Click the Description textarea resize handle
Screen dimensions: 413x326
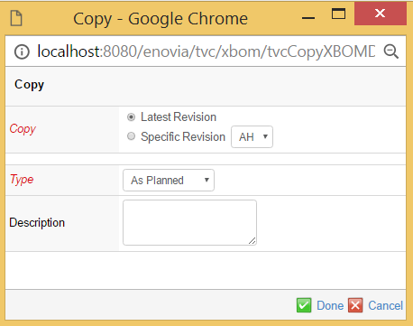pos(252,241)
